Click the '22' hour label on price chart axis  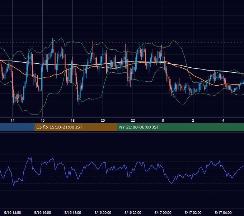tap(133, 121)
